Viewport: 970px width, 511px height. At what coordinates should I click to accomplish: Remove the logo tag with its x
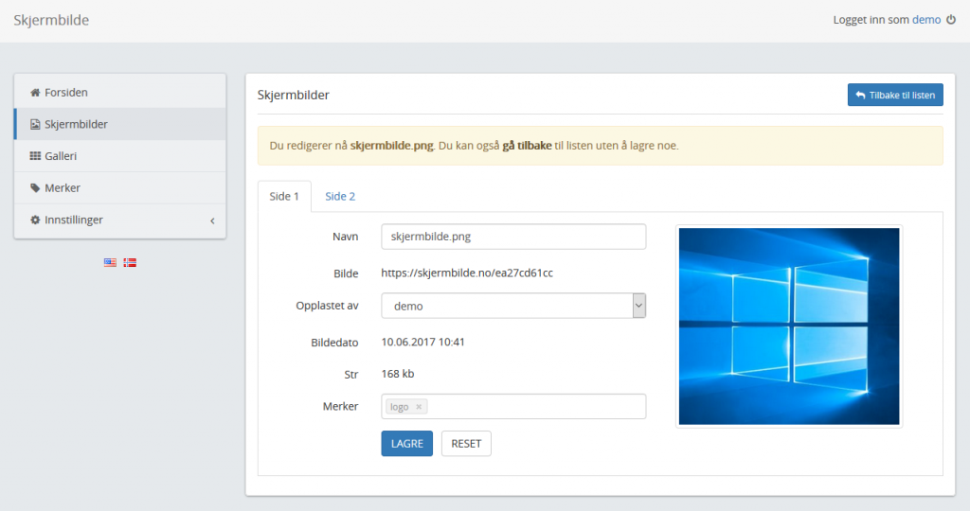(419, 407)
